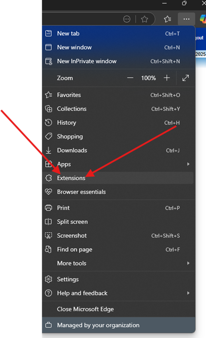The image size is (206, 338).
Task: Open the Favorites hub star-list icon in toolbar
Action: pyautogui.click(x=167, y=19)
